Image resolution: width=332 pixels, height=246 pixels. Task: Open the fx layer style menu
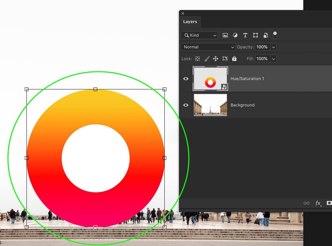pyautogui.click(x=318, y=203)
